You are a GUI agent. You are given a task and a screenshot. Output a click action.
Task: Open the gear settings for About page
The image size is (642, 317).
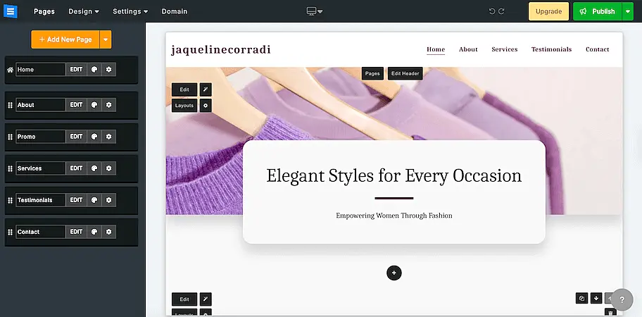[x=108, y=105]
